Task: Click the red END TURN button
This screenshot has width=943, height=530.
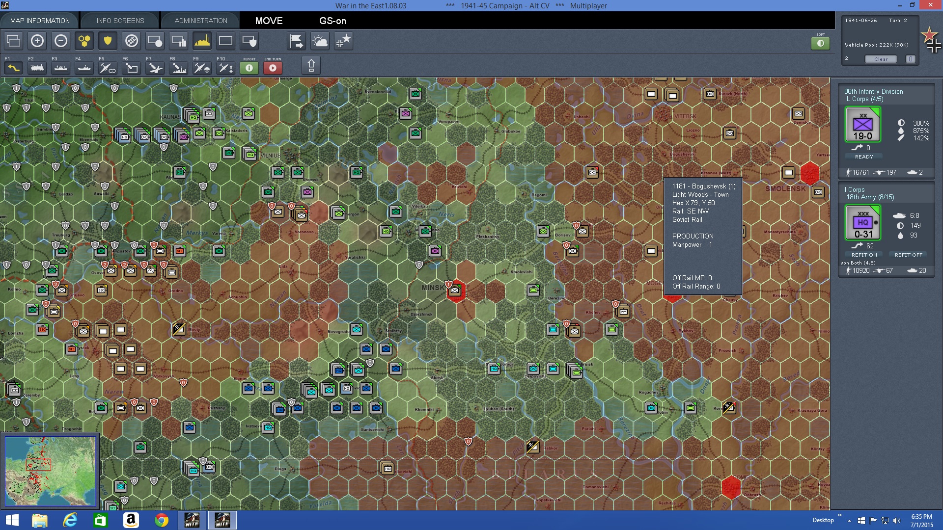Action: 273,68
